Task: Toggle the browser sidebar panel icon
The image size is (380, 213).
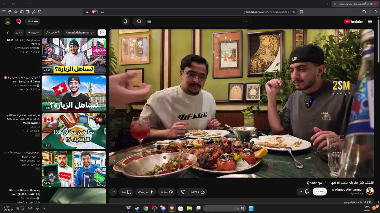Action: pos(28,12)
